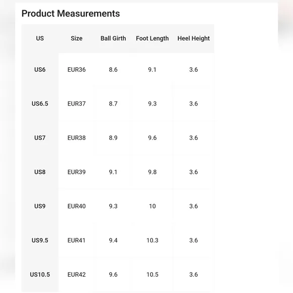Click the US8 row label

[x=40, y=172]
